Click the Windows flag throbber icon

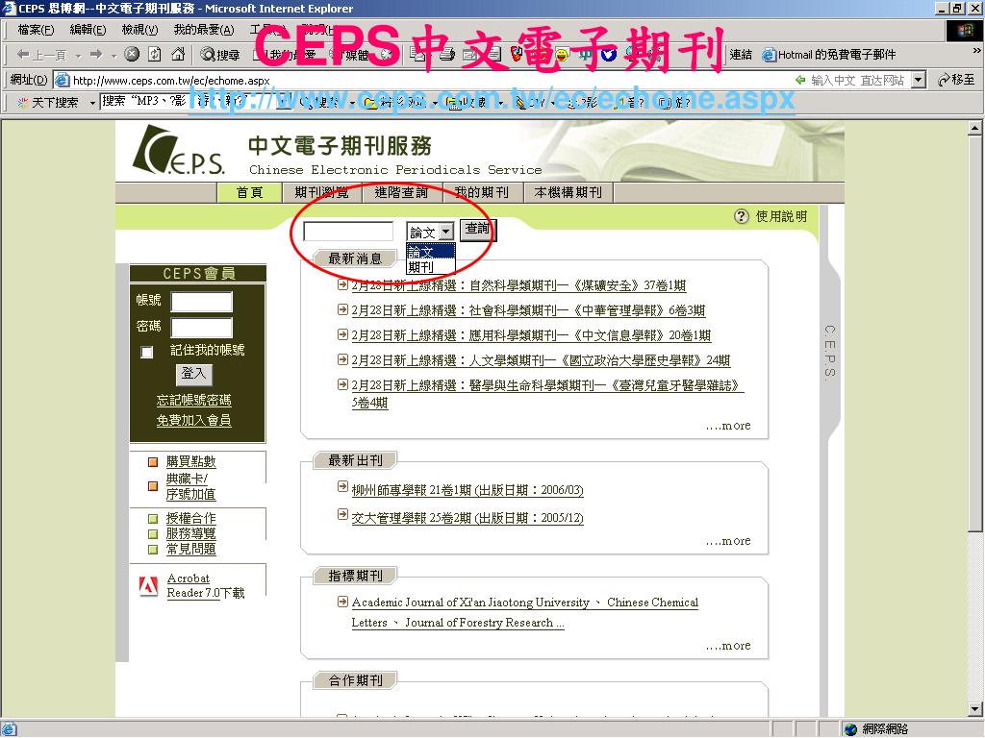[x=965, y=30]
